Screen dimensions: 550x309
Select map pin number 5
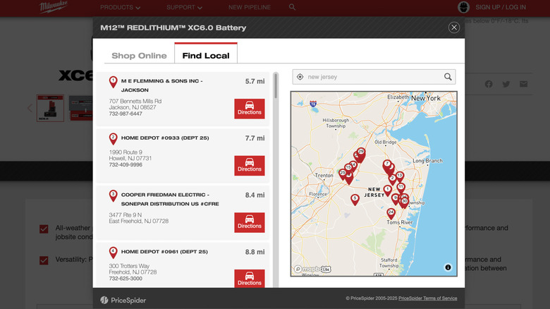(355, 199)
